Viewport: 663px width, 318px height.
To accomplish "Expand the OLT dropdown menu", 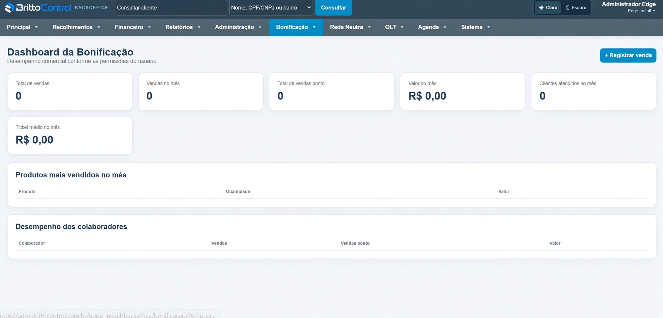I will coord(394,27).
